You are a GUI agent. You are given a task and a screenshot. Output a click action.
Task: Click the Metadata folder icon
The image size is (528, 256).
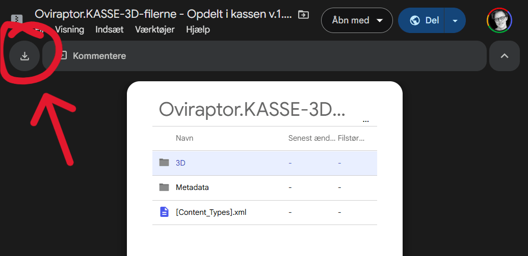(x=164, y=187)
